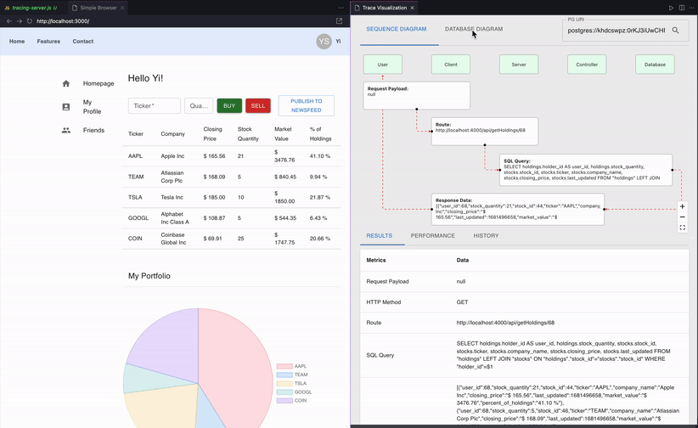Click the Friends people icon
Viewport: 698px width, 428px height.
point(66,130)
